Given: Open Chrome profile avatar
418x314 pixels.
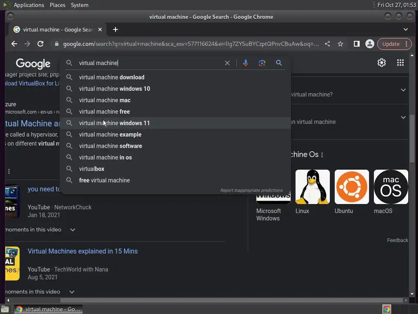Looking at the screenshot, I should [370, 44].
